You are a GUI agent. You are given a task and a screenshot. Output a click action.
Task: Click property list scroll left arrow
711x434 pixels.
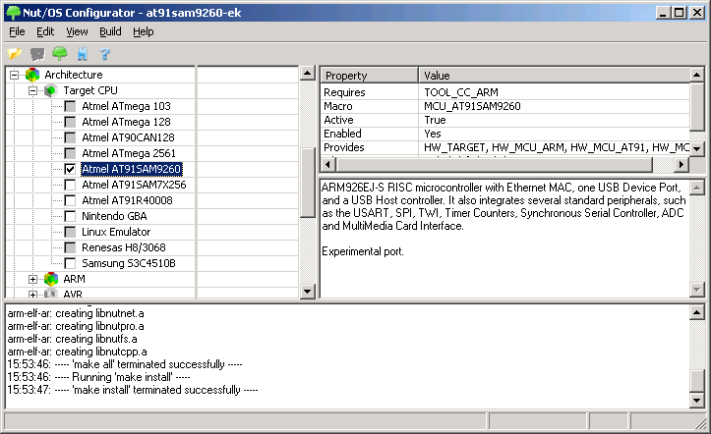click(x=328, y=164)
